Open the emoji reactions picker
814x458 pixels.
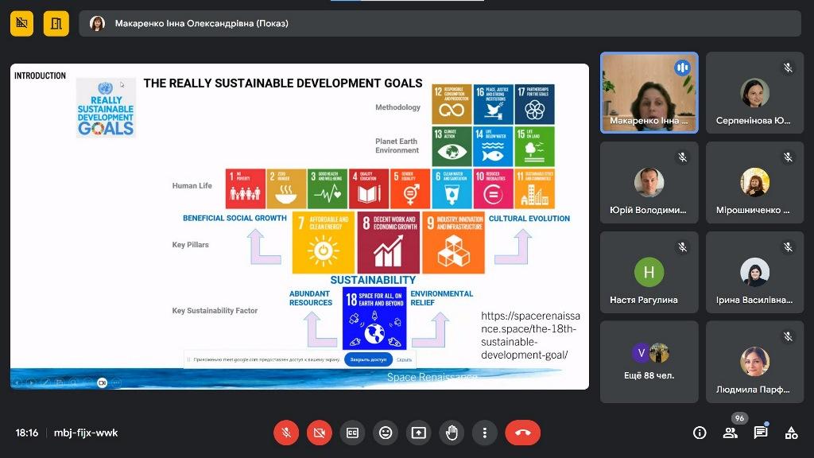(x=386, y=433)
